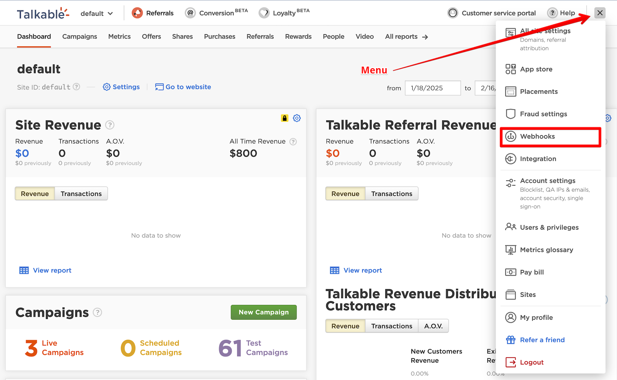The image size is (617, 380).
Task: Open the default site dropdown
Action: point(97,13)
